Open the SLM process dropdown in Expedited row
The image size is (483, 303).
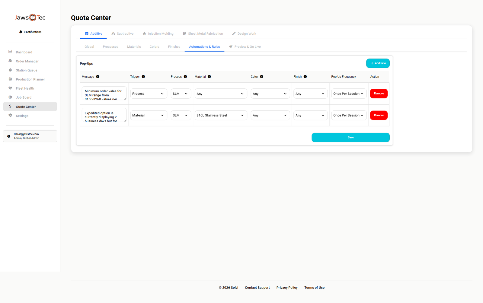[x=181, y=115]
